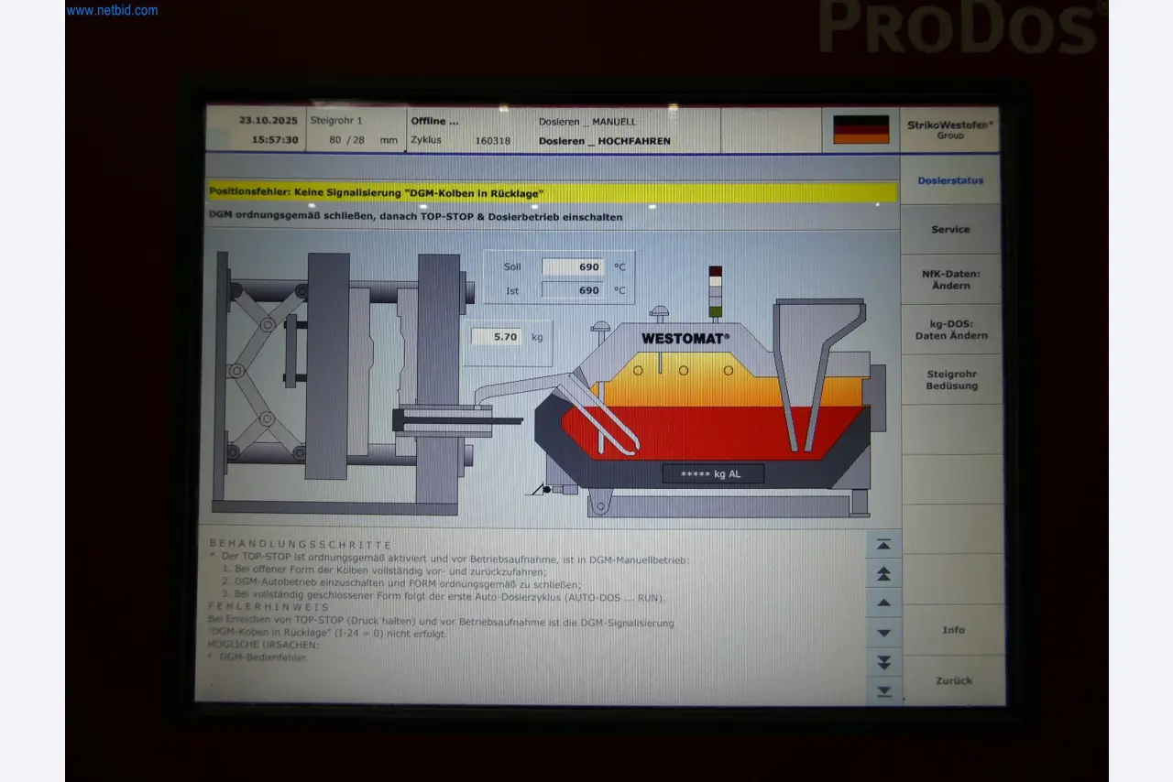Click the 80 / 28 mm value
This screenshot has height=782, width=1173.
click(364, 140)
